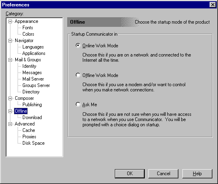Close the Preferences dialog window
Viewport: 218px width, 184px height.
(x=212, y=5)
